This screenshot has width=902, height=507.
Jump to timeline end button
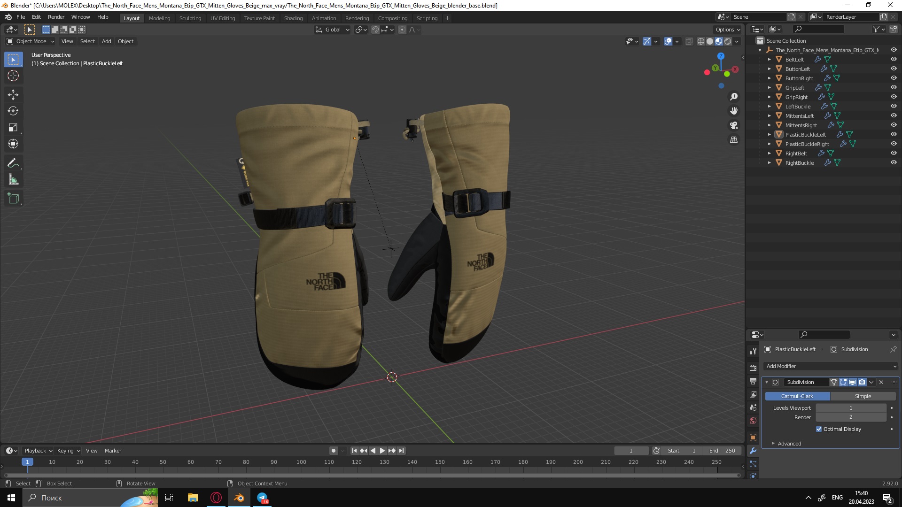pyautogui.click(x=401, y=451)
